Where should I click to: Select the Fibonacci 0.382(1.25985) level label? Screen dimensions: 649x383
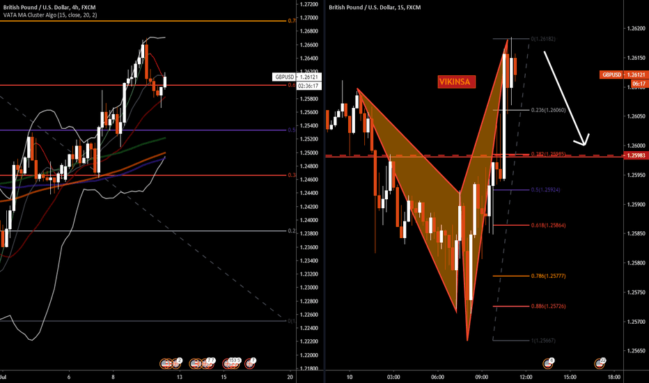tap(549, 154)
